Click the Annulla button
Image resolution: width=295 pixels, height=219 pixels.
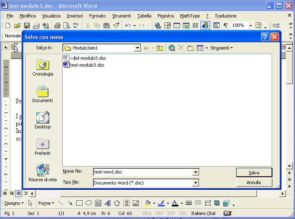[x=254, y=182]
